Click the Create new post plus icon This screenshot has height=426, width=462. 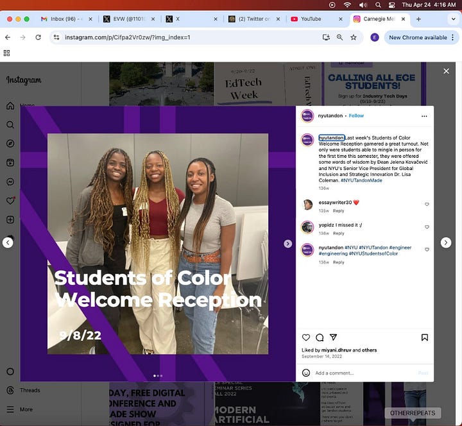(x=10, y=220)
